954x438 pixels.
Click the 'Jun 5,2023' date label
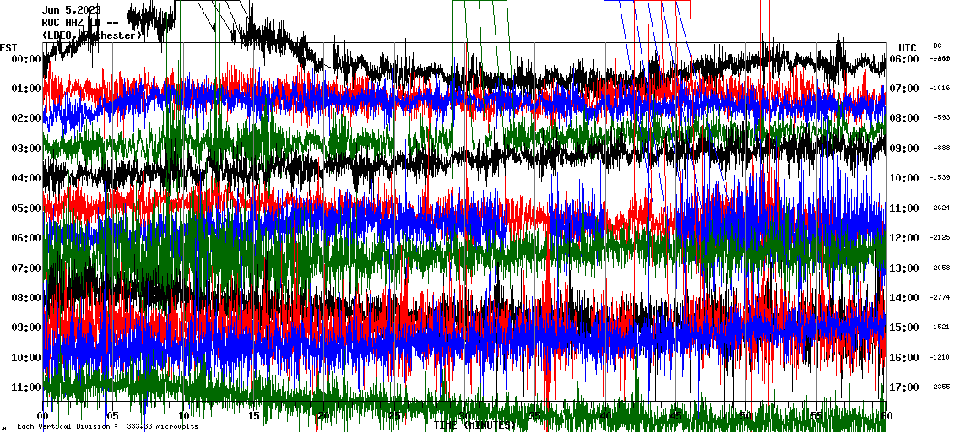(71, 10)
